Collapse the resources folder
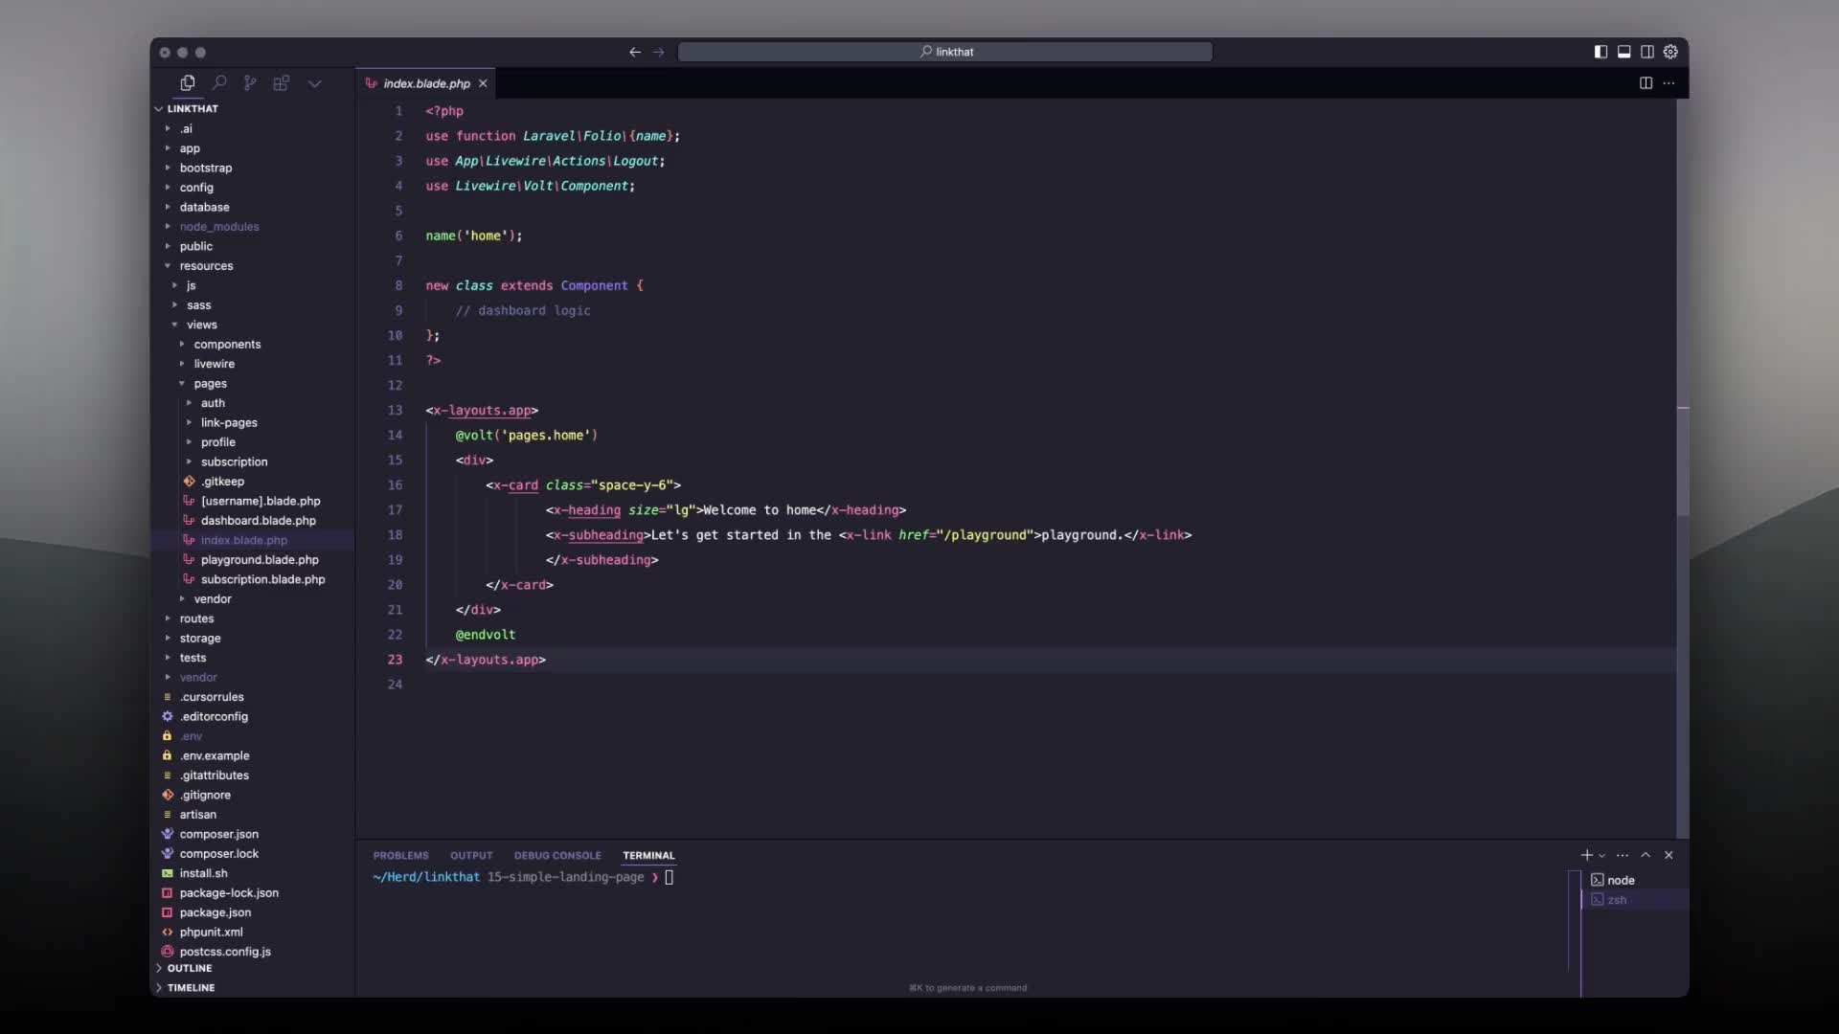 click(206, 266)
